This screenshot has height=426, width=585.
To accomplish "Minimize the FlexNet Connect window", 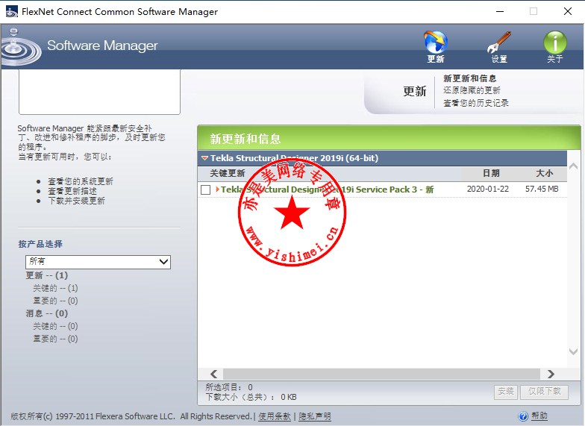I will pyautogui.click(x=500, y=12).
